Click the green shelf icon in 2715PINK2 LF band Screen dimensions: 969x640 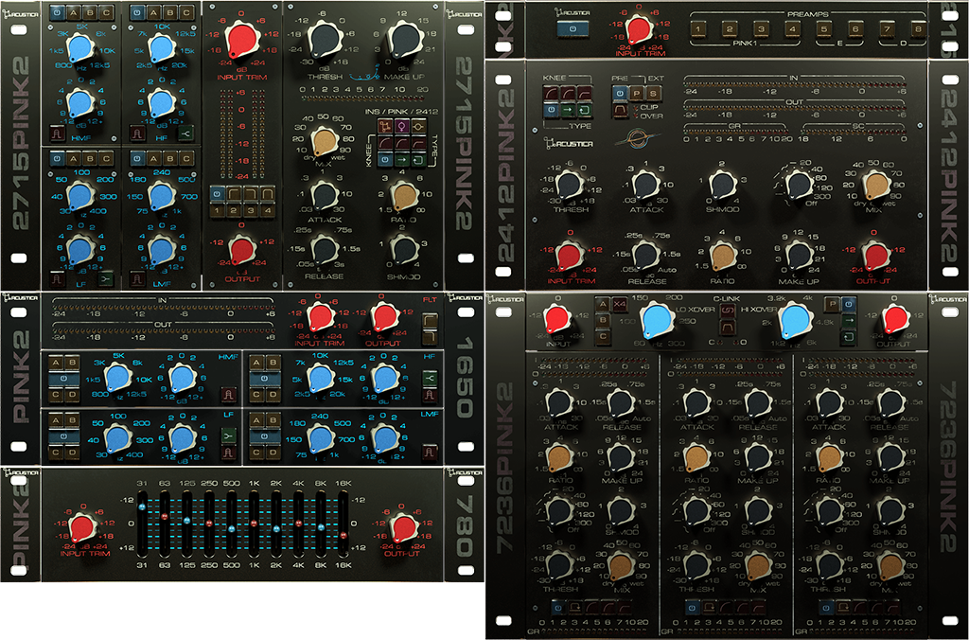pos(106,278)
